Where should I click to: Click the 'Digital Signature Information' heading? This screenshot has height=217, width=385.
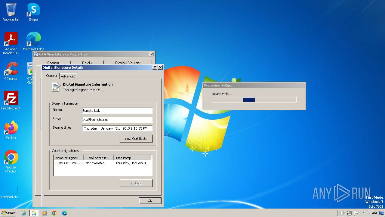[x=88, y=84]
